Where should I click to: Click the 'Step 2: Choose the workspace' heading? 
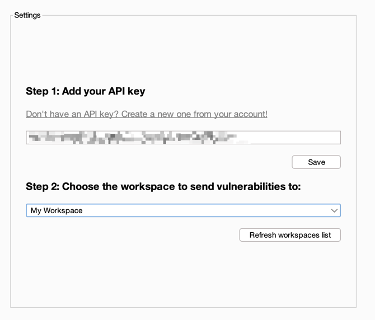coord(163,186)
